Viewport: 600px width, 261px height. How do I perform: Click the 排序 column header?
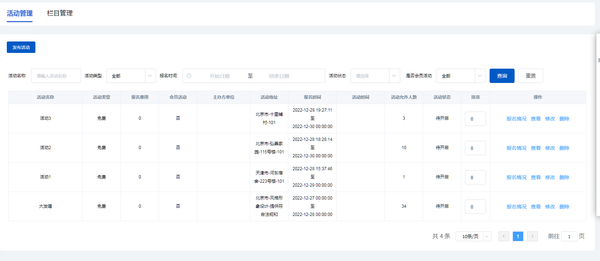[x=475, y=97]
